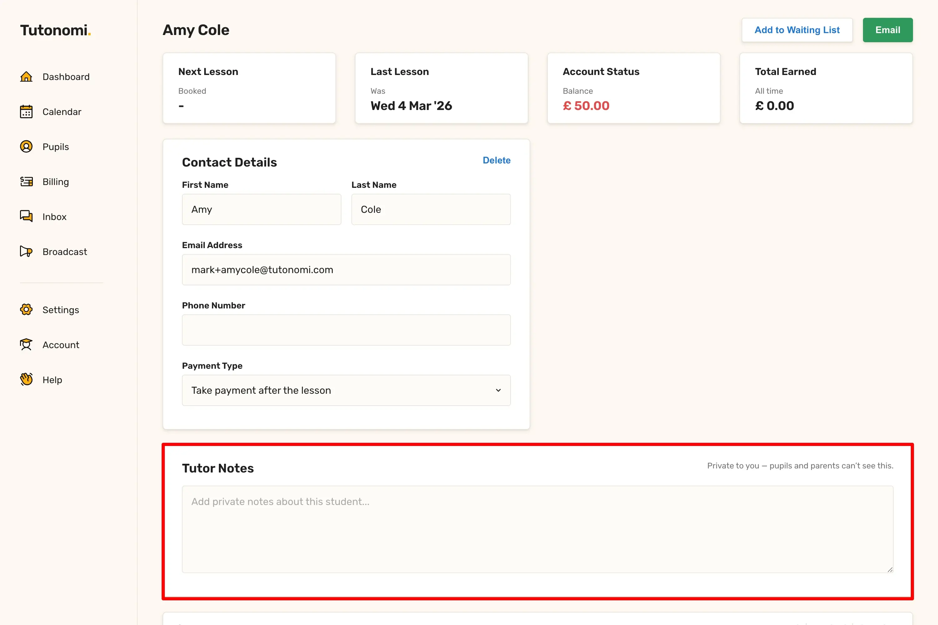
Task: Click the Inbox chat bubbles icon
Action: click(26, 217)
